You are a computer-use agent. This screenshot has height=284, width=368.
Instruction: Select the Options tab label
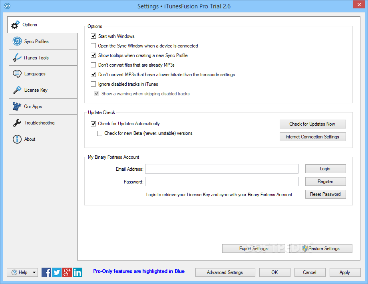point(30,25)
